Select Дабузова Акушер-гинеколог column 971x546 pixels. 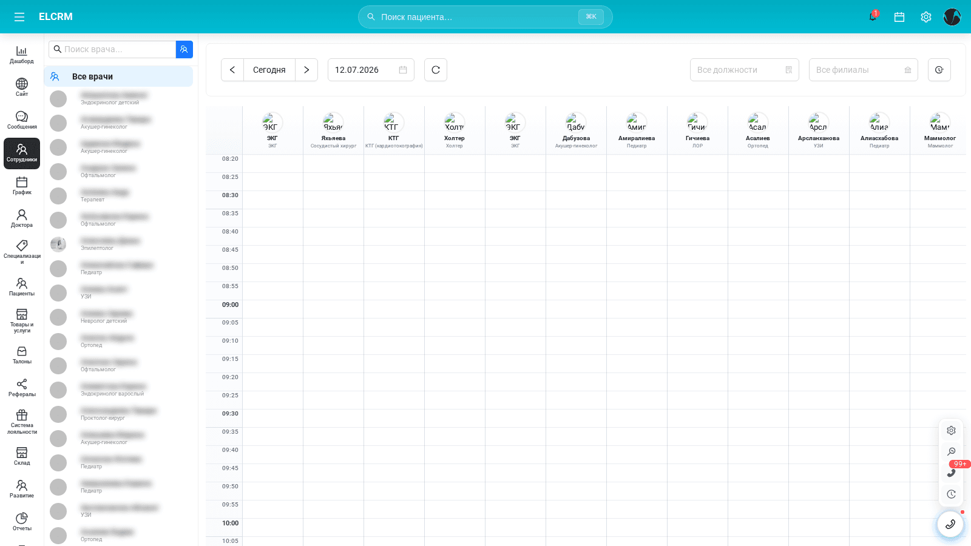(x=576, y=130)
